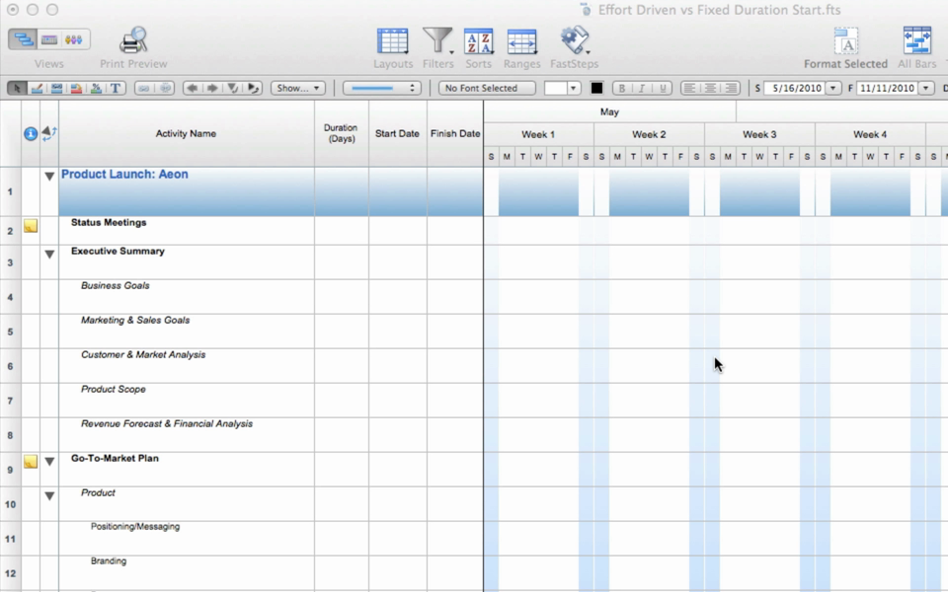Select the draw bar pencil tool
Image resolution: width=948 pixels, height=592 pixels.
click(37, 88)
